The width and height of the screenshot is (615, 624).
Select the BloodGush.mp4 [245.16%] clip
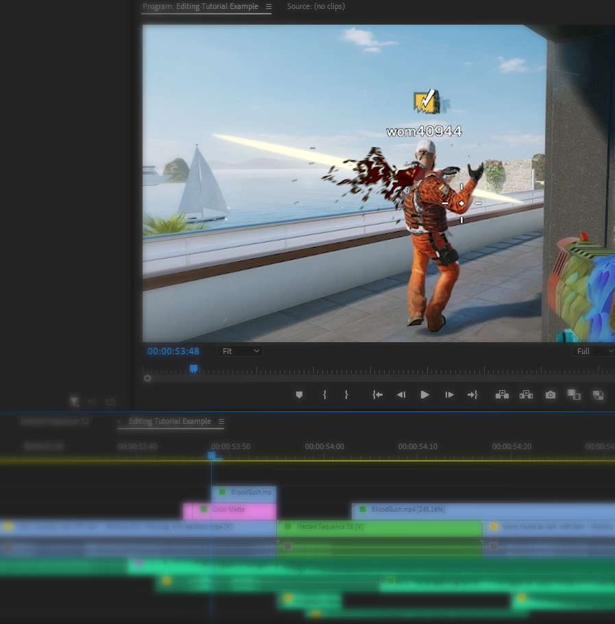[x=483, y=511]
